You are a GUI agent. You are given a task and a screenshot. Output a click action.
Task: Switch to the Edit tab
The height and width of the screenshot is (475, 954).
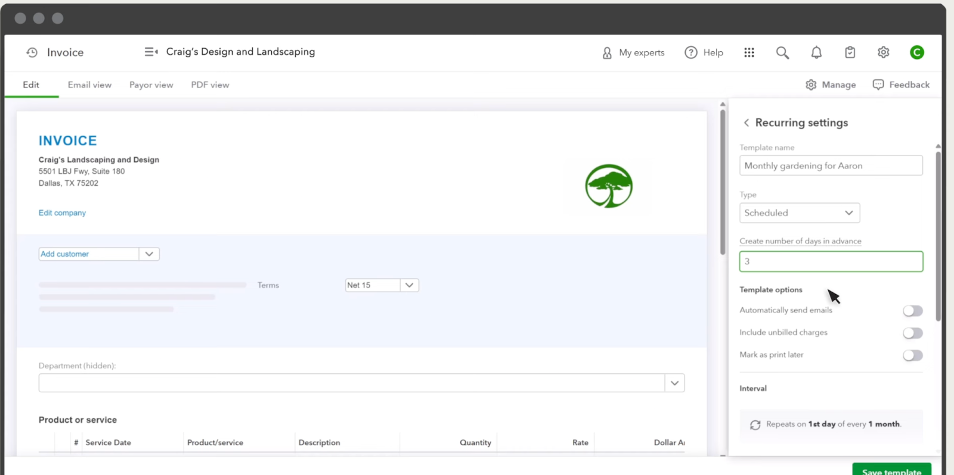click(31, 85)
